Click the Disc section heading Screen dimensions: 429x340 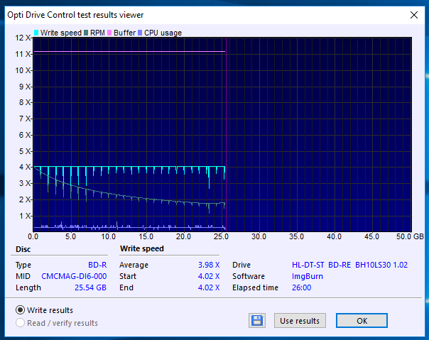(23, 249)
